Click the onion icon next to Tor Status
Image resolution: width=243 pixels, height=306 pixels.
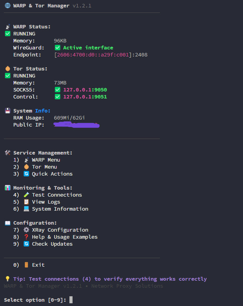[7, 69]
